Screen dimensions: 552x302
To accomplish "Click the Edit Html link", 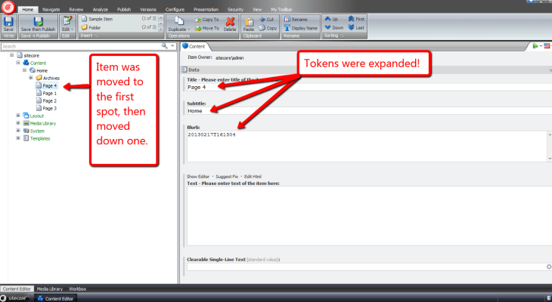I will coord(253,177).
